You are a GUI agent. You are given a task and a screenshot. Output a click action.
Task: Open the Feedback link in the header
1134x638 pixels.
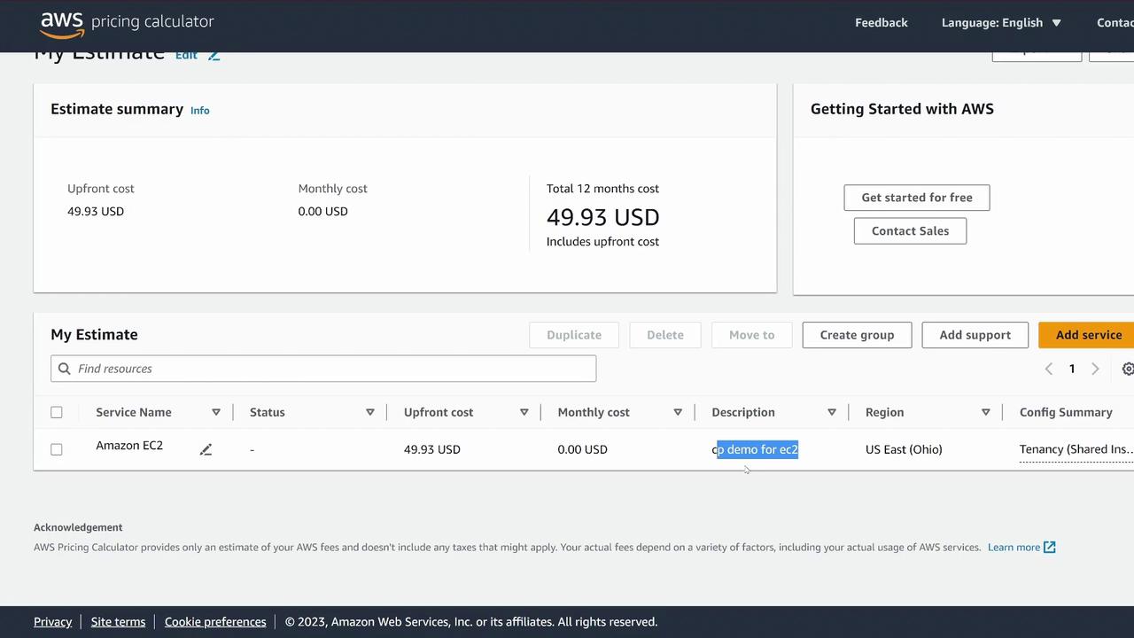[881, 23]
